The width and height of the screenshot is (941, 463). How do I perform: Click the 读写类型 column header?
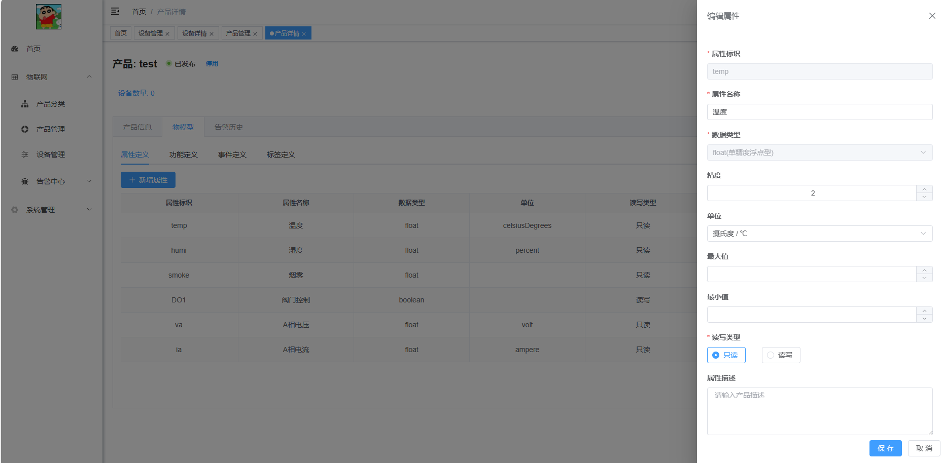pyautogui.click(x=643, y=203)
